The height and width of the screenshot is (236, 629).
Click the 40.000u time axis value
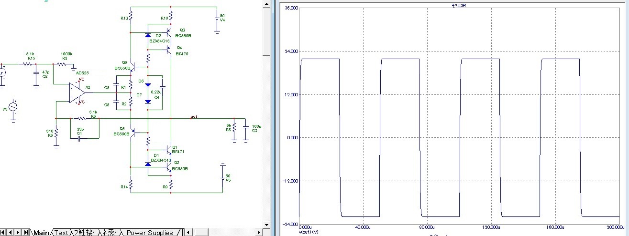[363, 227]
